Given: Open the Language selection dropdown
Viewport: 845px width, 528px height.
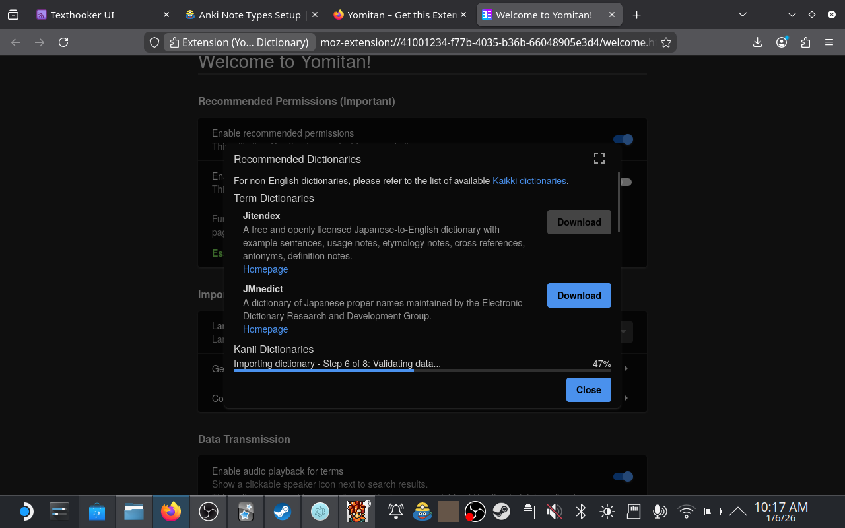Looking at the screenshot, I should point(621,332).
